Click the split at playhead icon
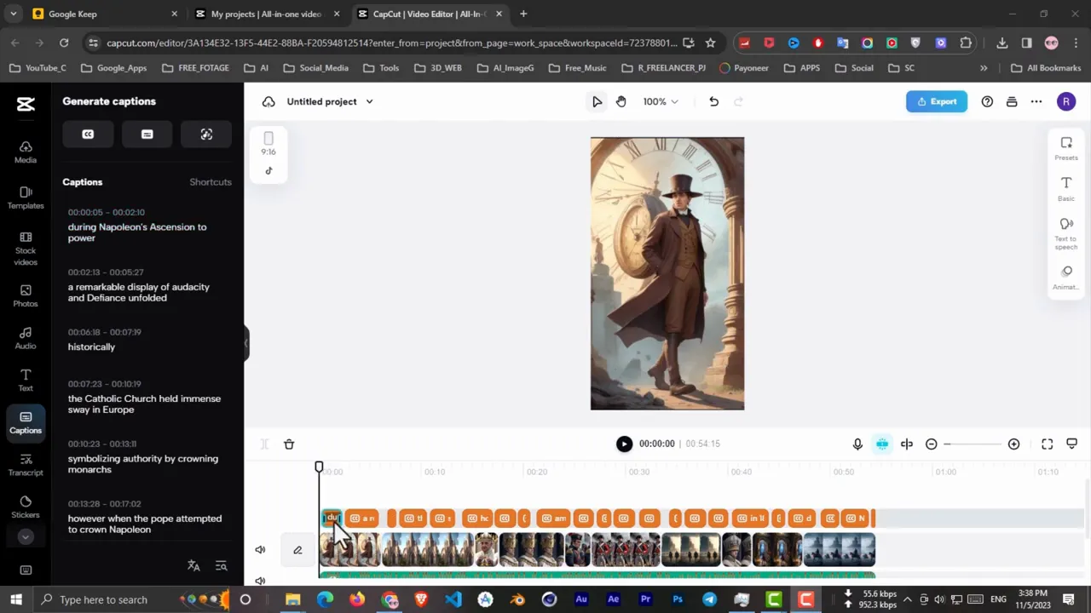Image resolution: width=1091 pixels, height=613 pixels. [x=907, y=444]
